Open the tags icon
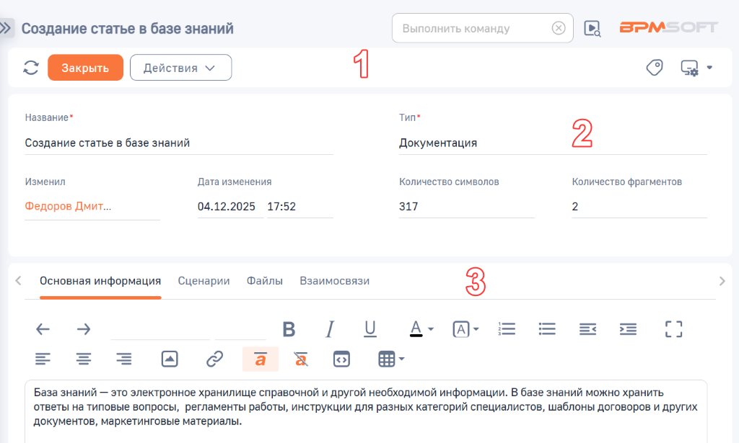The height and width of the screenshot is (443, 739). click(x=654, y=68)
